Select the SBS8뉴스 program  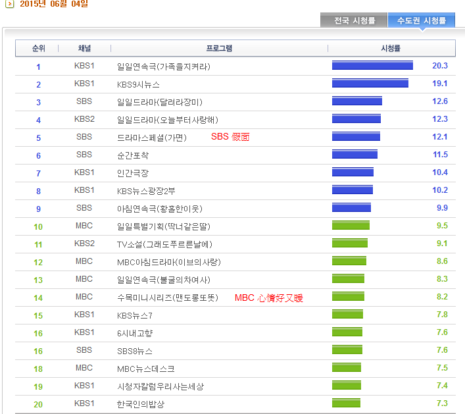[x=135, y=351]
